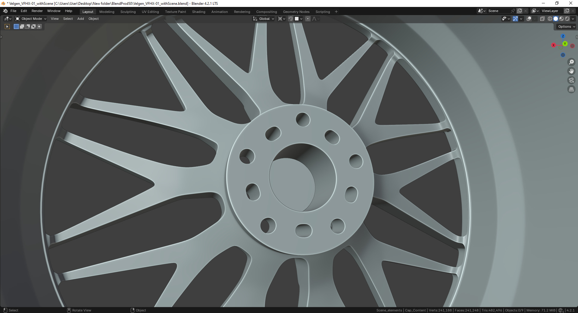The width and height of the screenshot is (578, 313).
Task: Open the viewport Object menu
Action: (x=93, y=19)
